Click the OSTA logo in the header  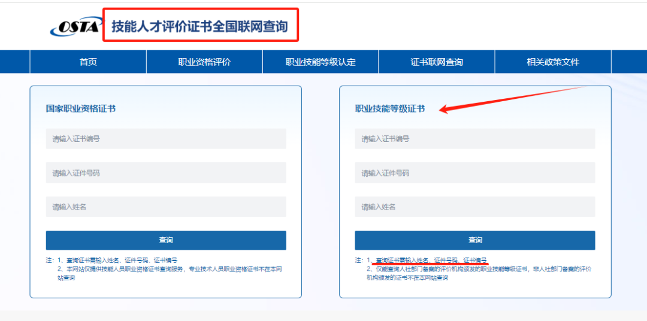click(75, 27)
